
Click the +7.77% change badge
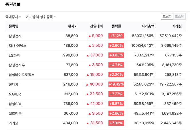116,94
